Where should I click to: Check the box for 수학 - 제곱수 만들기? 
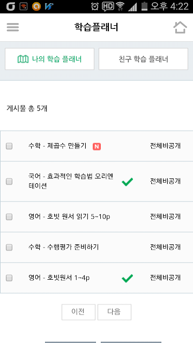9,146
